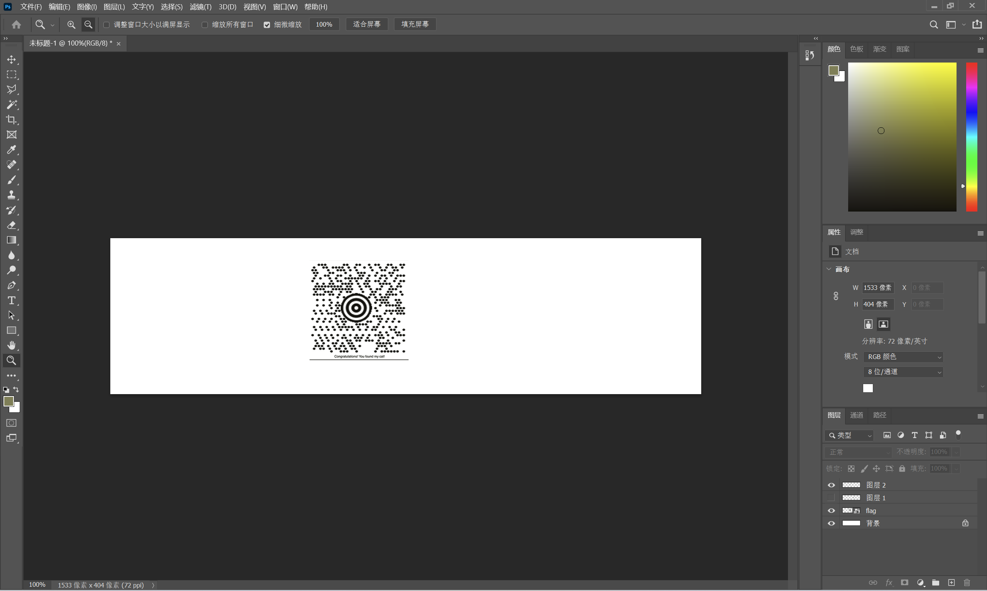Select the Rectangular Marquee tool

(x=12, y=75)
